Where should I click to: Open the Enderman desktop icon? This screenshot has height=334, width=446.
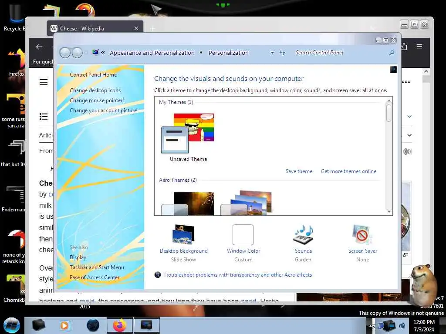[14, 199]
